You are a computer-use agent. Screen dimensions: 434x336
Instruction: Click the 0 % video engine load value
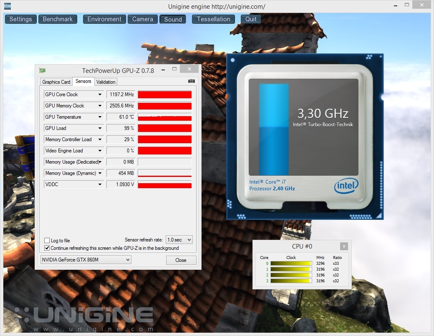point(121,151)
